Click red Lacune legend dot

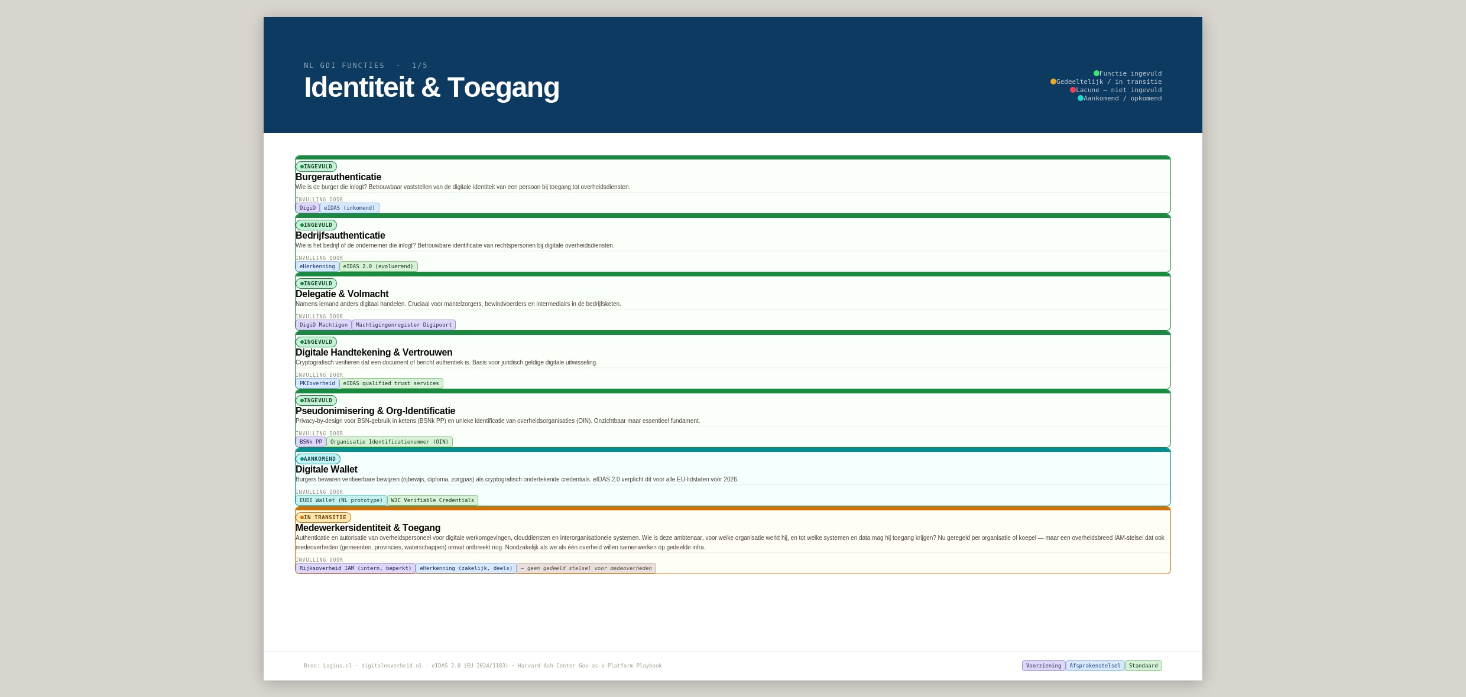point(1072,90)
